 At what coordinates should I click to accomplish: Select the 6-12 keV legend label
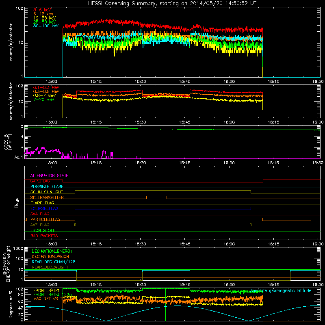tap(43, 14)
